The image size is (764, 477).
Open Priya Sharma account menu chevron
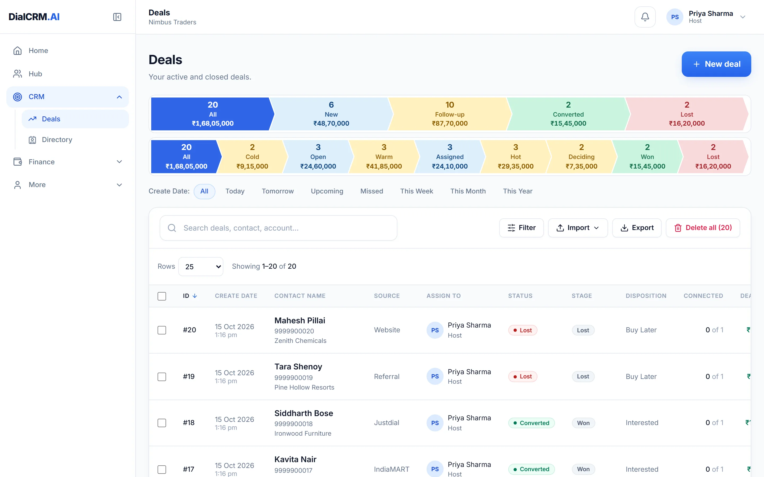point(743,17)
